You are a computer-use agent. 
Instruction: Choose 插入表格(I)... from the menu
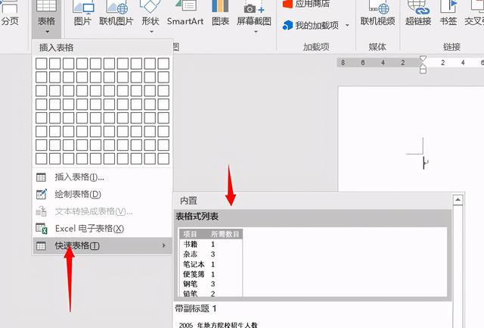point(79,177)
